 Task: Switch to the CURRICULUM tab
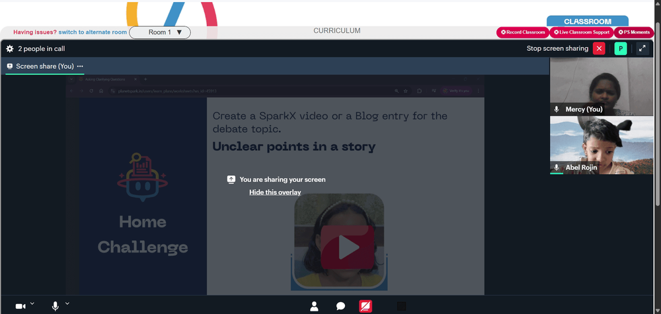tap(337, 31)
